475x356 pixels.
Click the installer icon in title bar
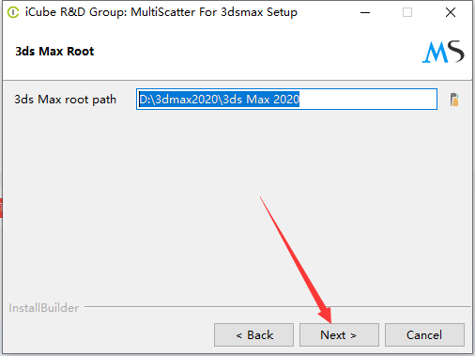pos(13,12)
